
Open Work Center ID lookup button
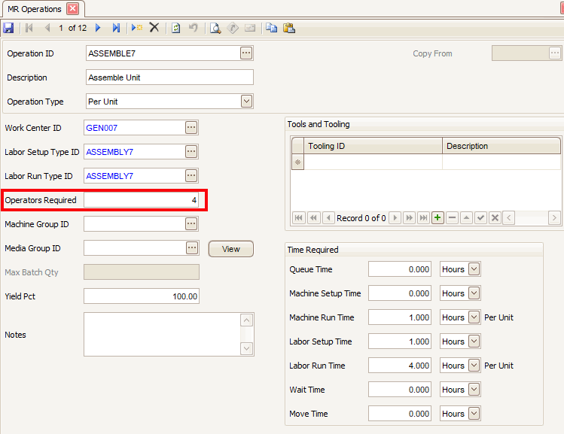click(x=191, y=128)
